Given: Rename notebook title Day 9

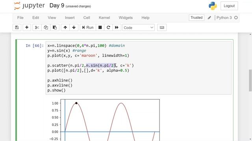Looking at the screenshot, I should (x=57, y=5).
